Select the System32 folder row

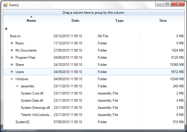tap(22, 122)
